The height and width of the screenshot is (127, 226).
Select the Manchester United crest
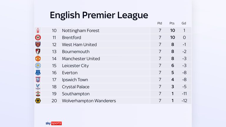click(x=38, y=59)
